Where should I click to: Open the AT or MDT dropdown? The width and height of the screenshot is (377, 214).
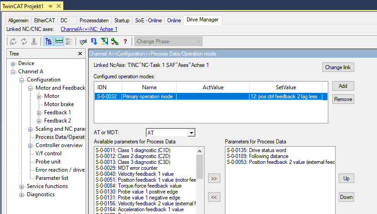point(191,132)
